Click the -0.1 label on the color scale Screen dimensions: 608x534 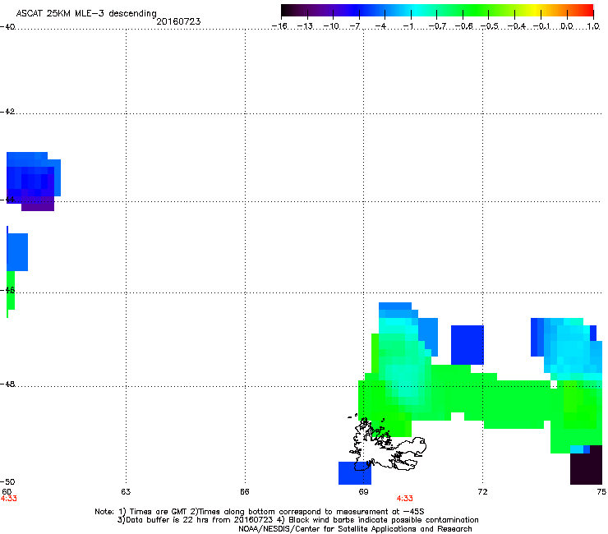[541, 26]
